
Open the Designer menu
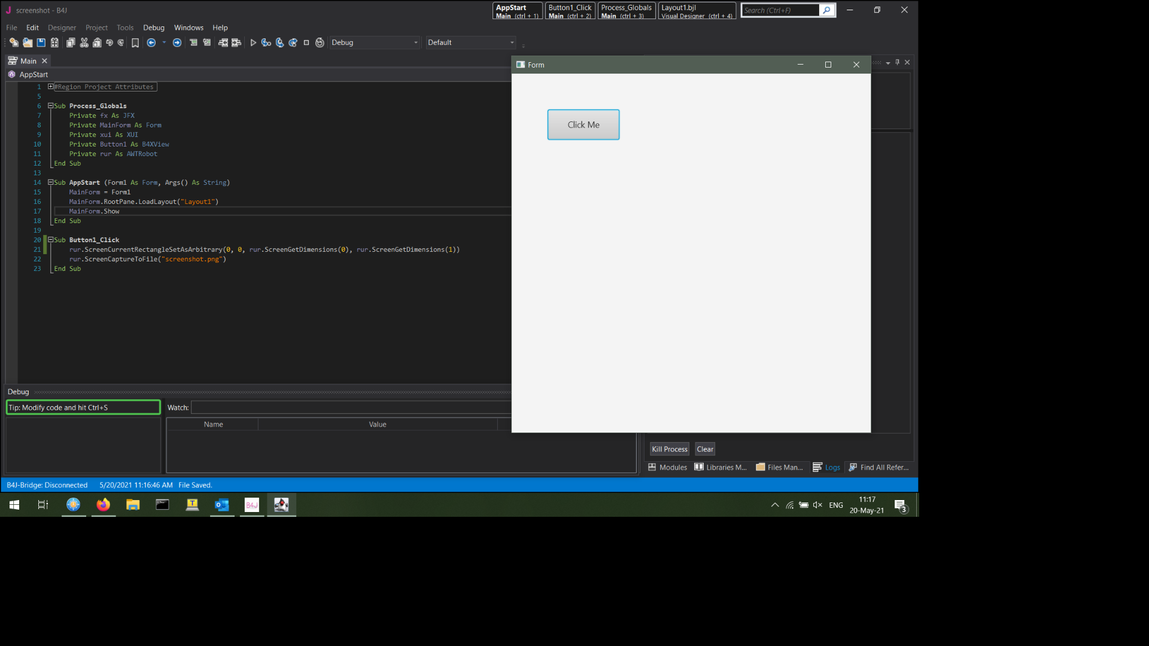[x=62, y=28]
